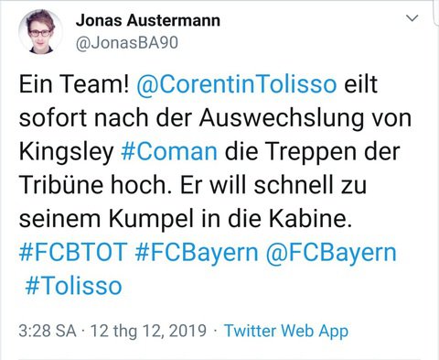Viewport: 439px width, 360px height.
Task: Open the Twitter Web App source link
Action: [x=286, y=332]
